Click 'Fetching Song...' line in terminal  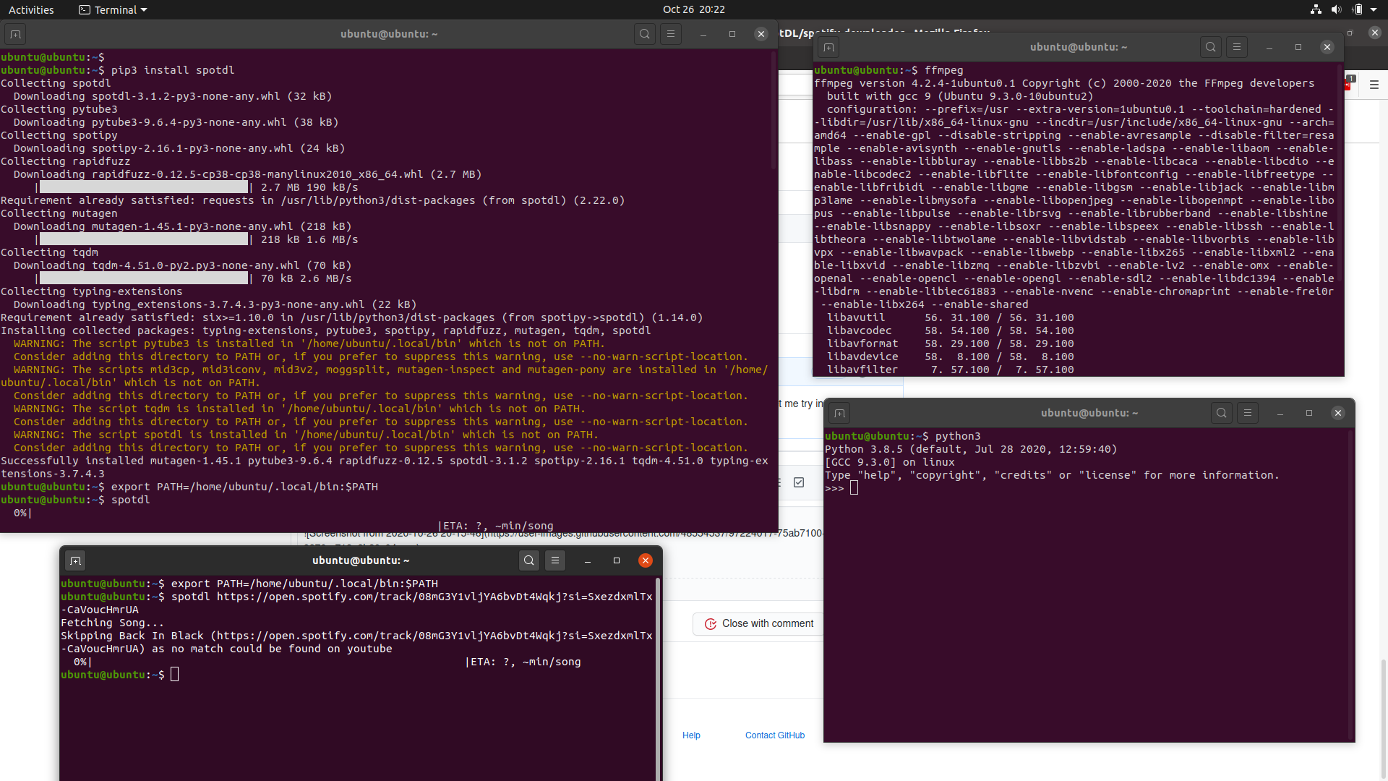click(x=112, y=623)
